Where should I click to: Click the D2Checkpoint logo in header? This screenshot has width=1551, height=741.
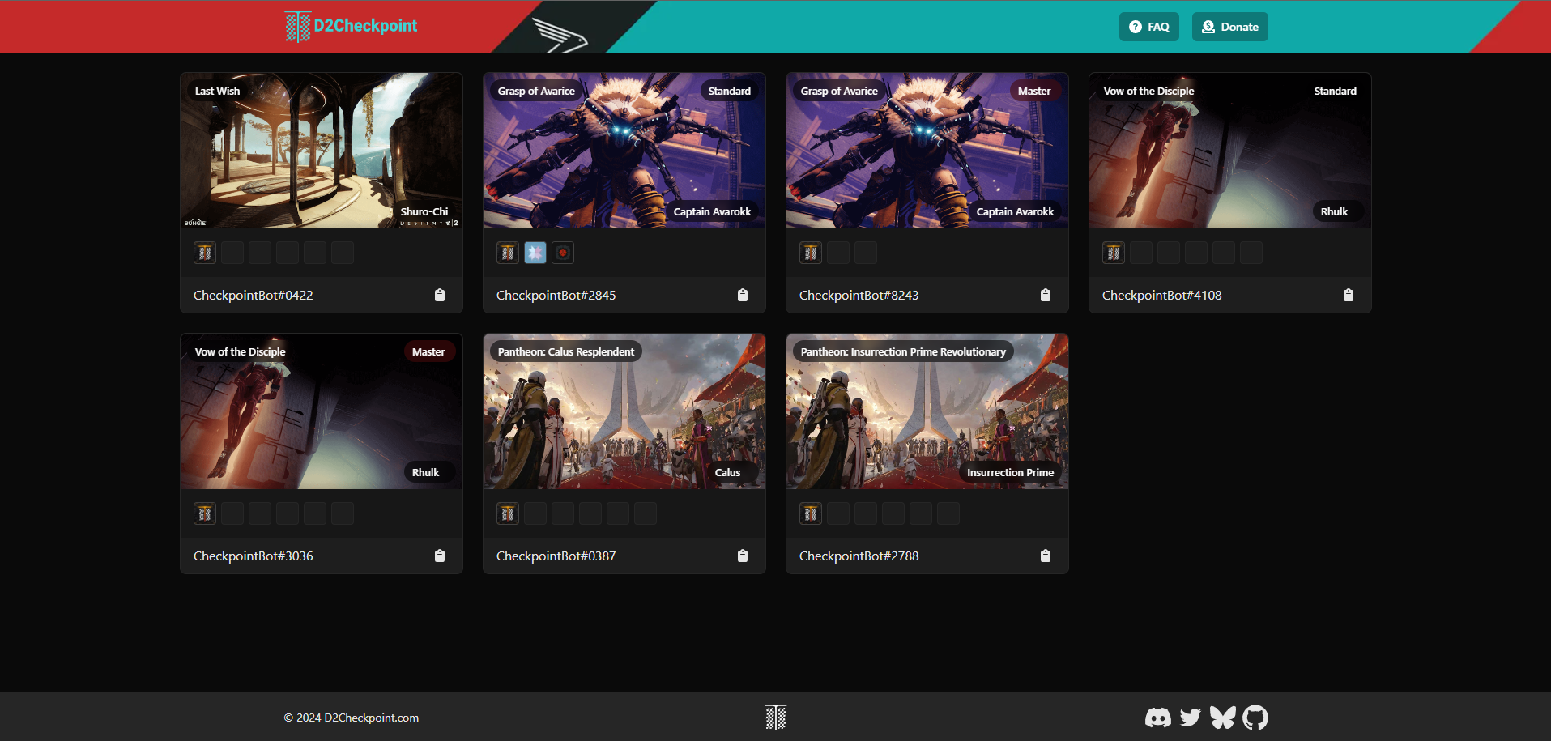(x=352, y=26)
